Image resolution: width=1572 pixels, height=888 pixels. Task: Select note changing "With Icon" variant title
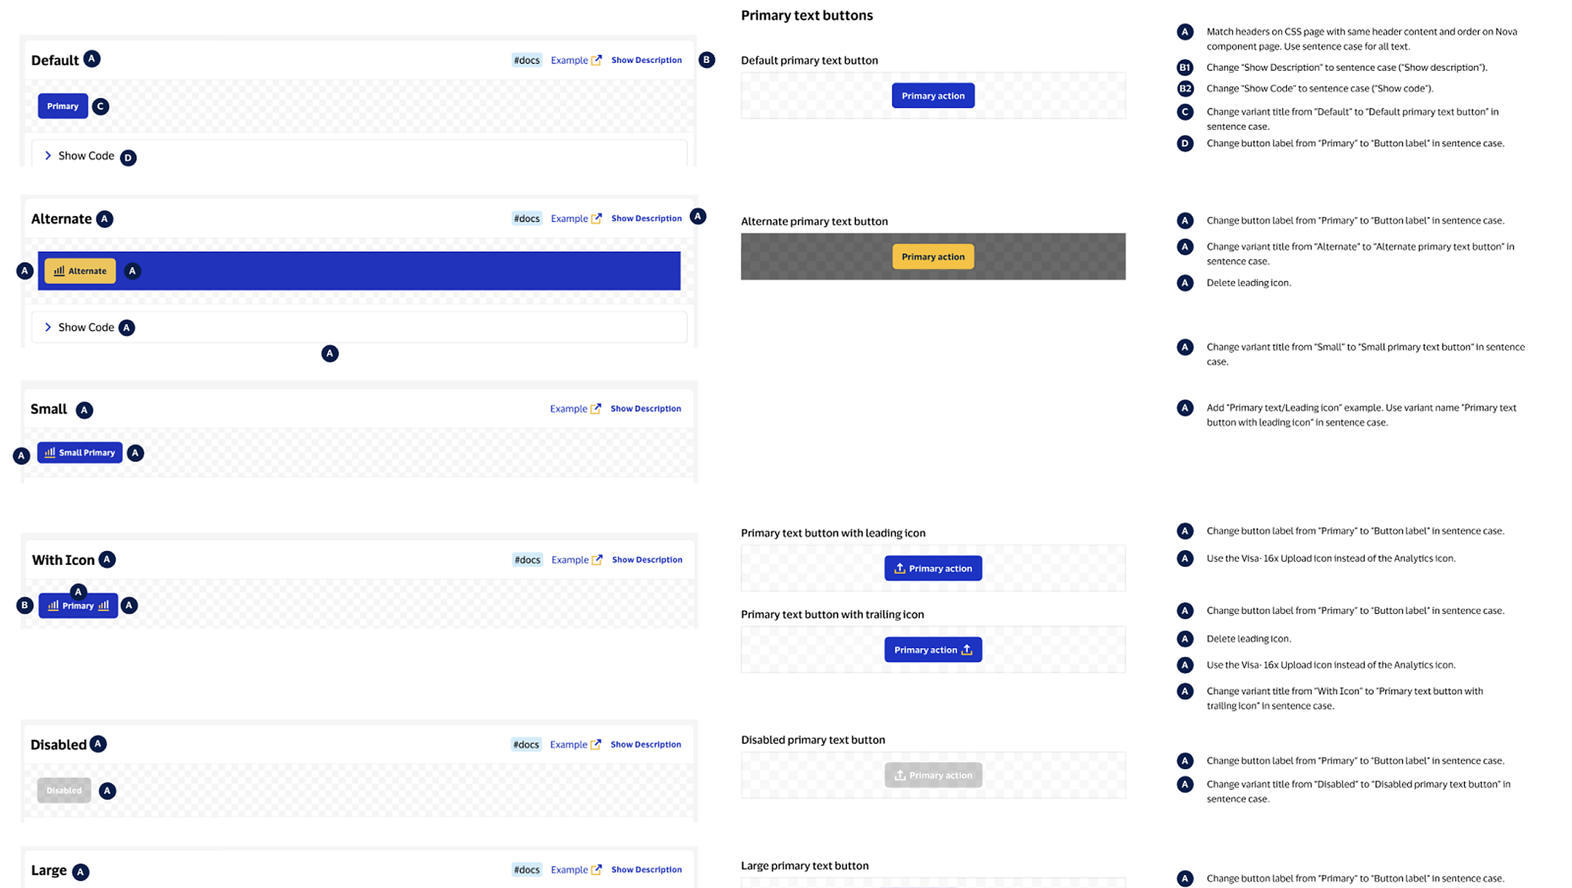pos(1345,699)
